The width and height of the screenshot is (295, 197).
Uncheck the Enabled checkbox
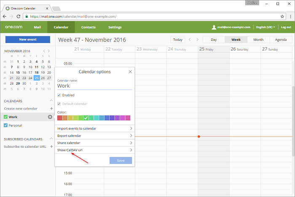59,95
